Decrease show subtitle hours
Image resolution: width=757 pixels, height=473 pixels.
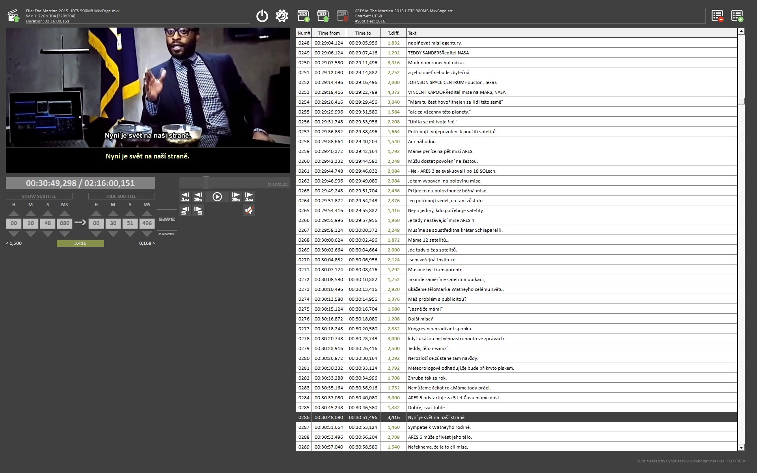coord(14,234)
